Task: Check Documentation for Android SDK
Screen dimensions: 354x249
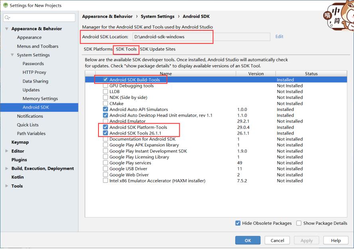Action: [x=105, y=139]
